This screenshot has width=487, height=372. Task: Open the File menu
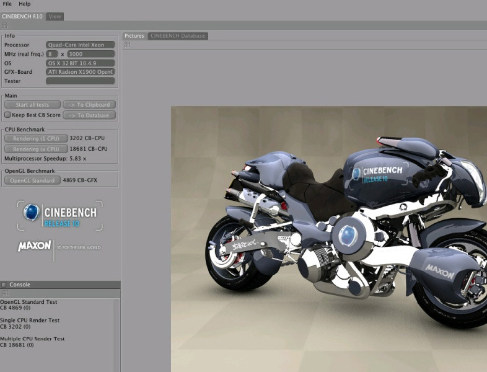[x=7, y=4]
